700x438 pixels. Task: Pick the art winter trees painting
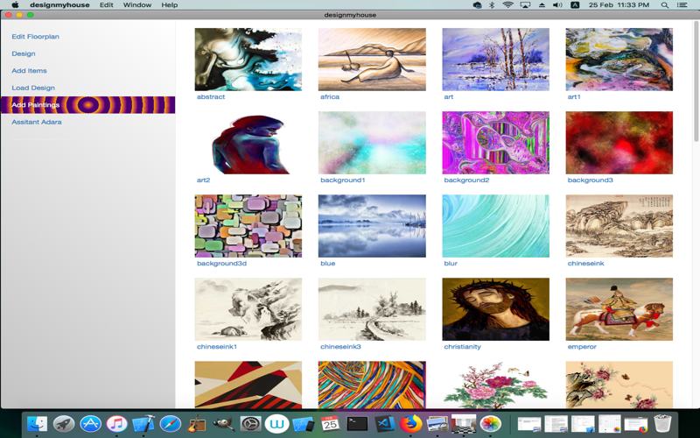[x=495, y=60]
